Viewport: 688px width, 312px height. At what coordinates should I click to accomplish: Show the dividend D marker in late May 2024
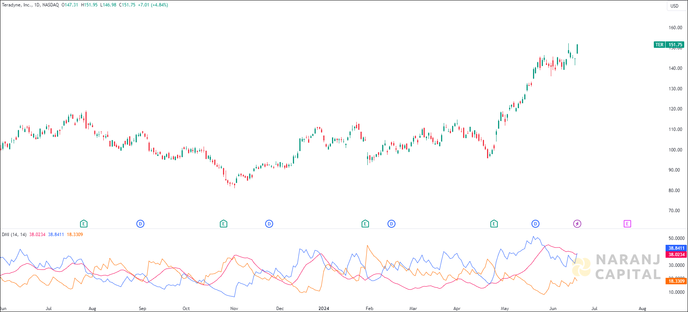click(x=535, y=224)
